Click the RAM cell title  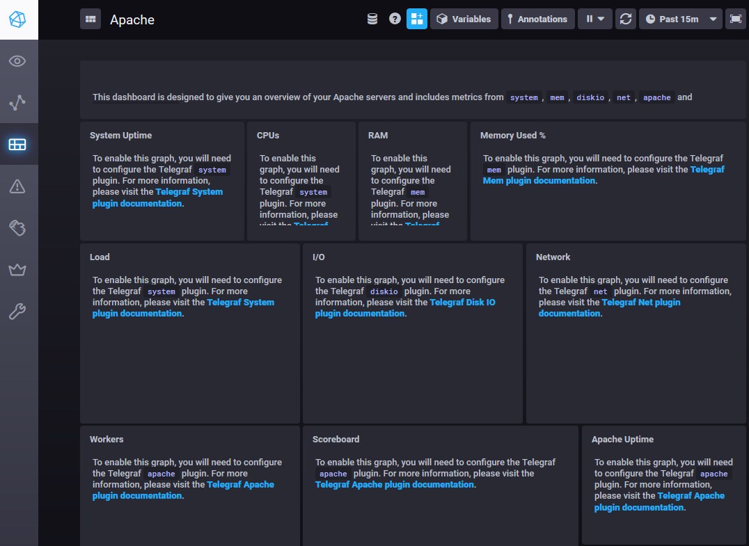coord(378,136)
